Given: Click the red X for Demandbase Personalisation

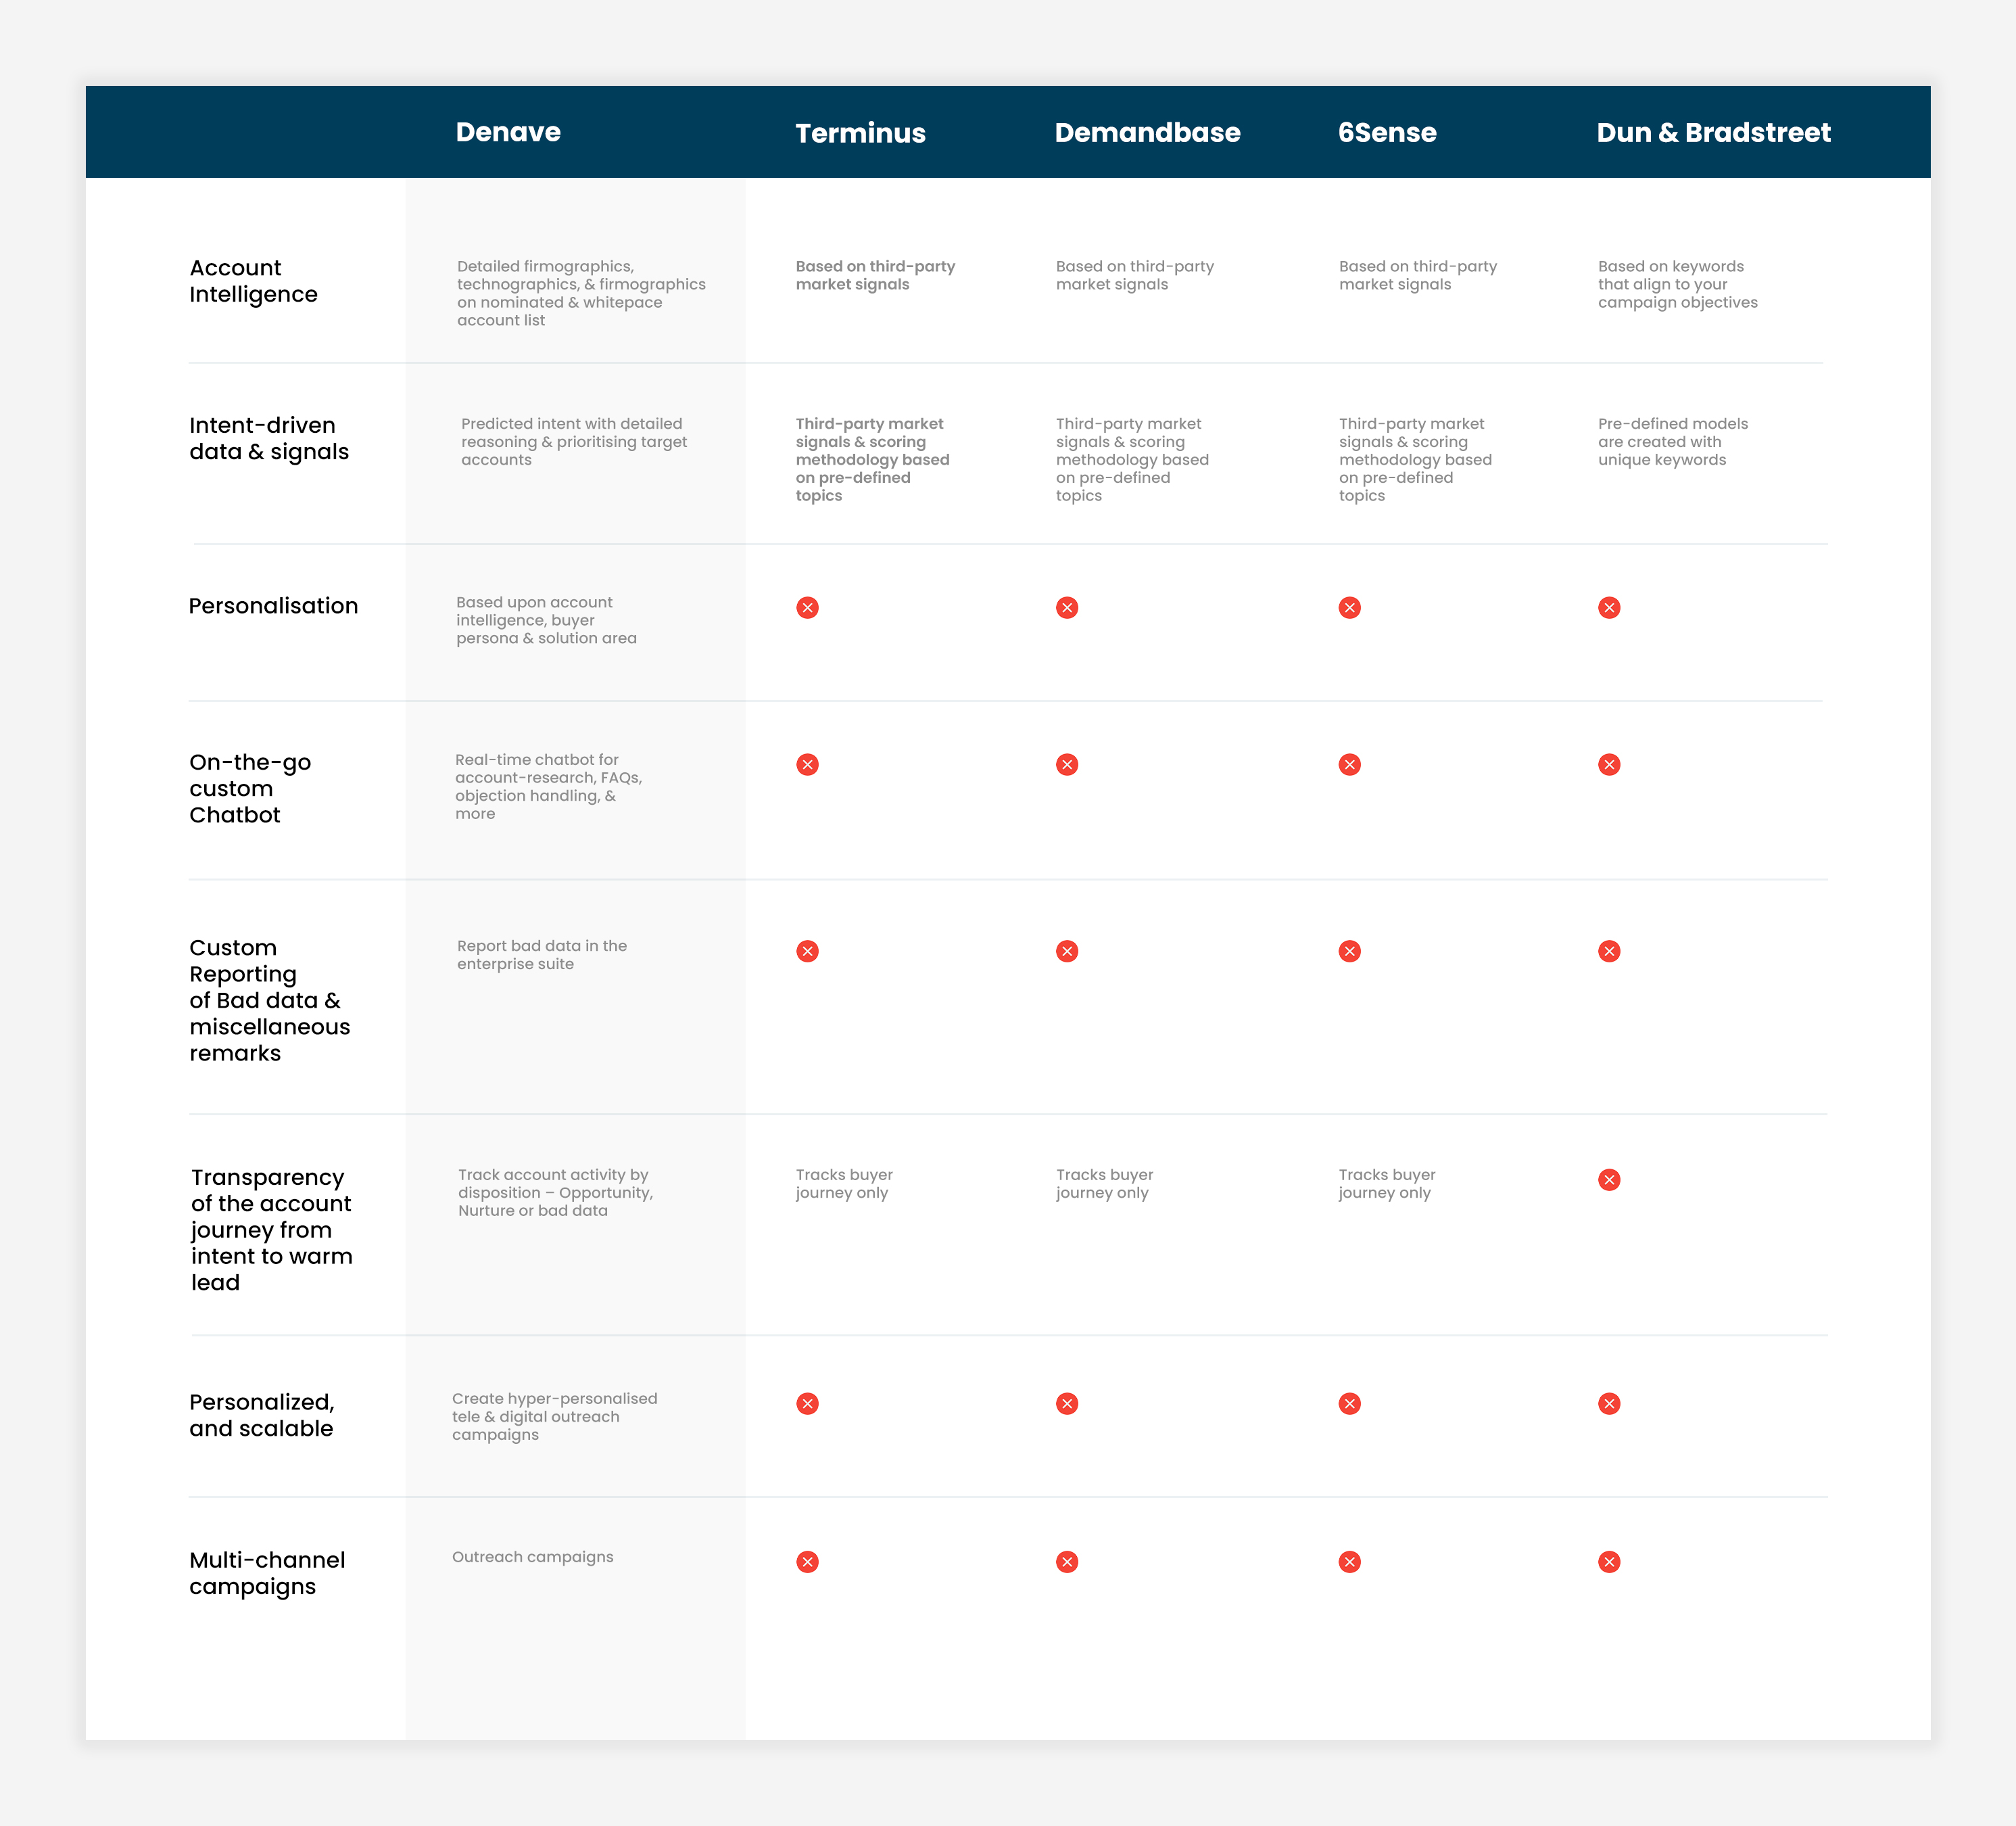Looking at the screenshot, I should coord(1067,607).
